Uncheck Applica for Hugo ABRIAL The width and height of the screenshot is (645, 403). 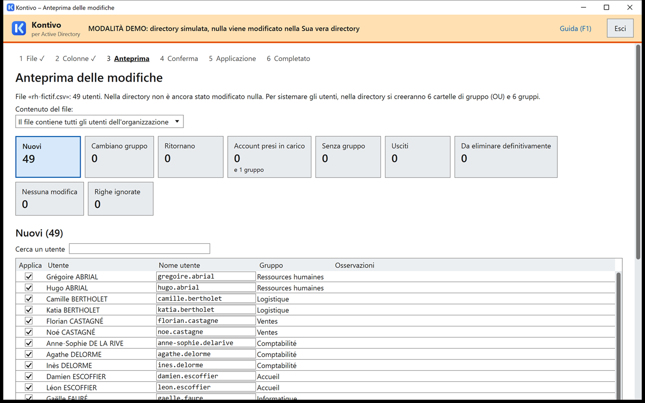click(29, 288)
